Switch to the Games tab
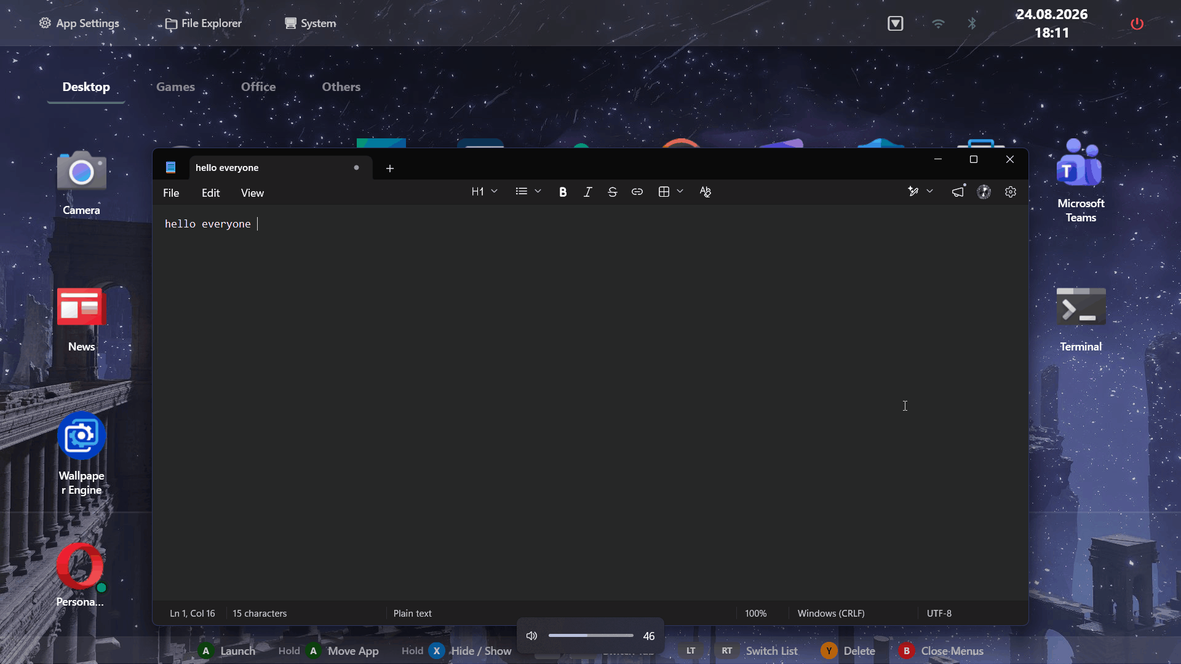This screenshot has width=1181, height=664. click(x=175, y=87)
